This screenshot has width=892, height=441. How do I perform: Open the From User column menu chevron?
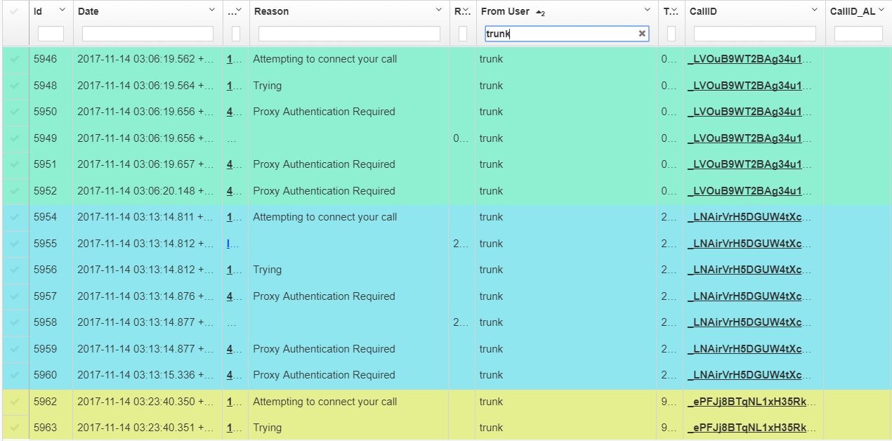648,11
